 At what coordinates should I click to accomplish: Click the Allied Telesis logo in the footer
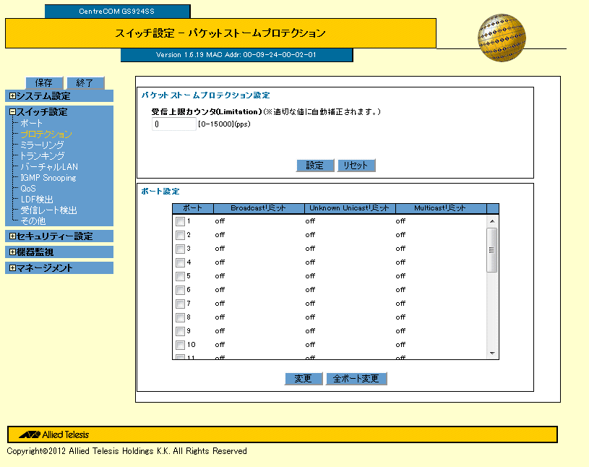[x=53, y=434]
